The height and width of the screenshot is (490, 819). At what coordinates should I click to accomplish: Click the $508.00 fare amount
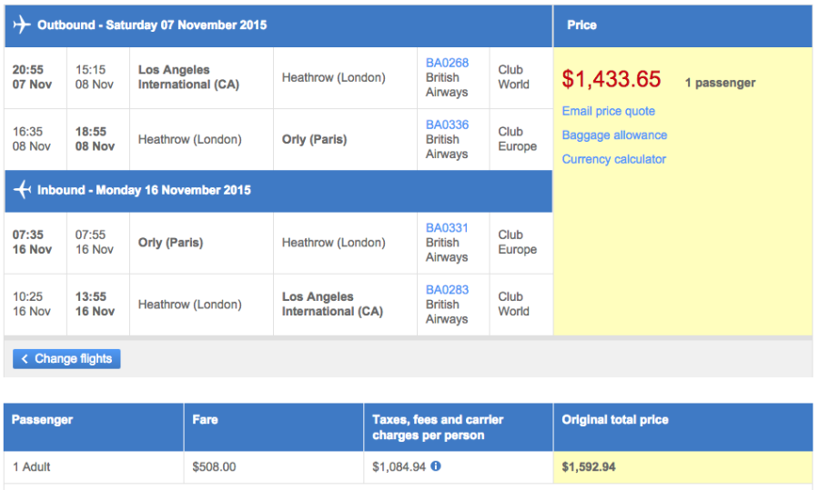pos(214,467)
